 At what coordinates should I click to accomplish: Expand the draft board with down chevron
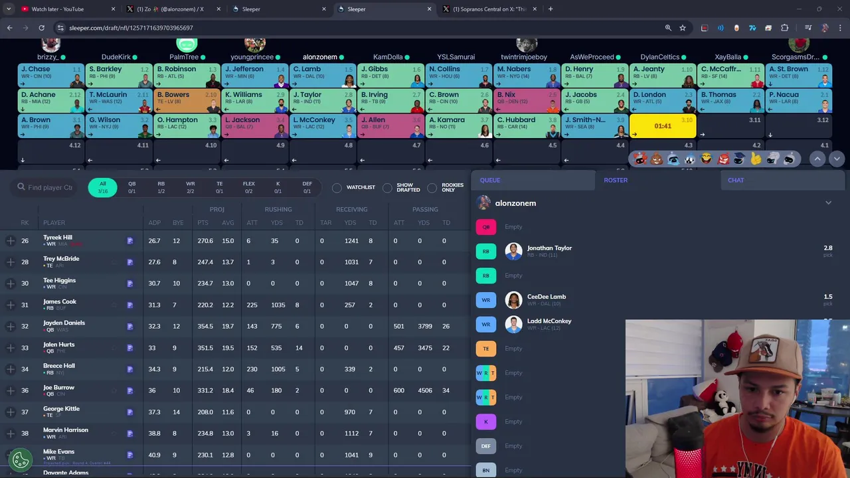[837, 159]
